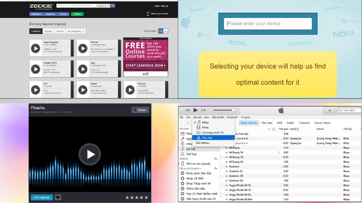Go forward with the iTunes right arrow
Viewport: 362px width, 203px height.
click(188, 123)
